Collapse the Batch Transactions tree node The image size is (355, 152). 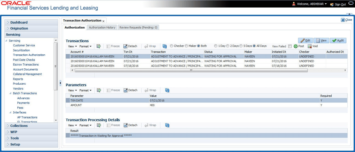click(x=10, y=93)
